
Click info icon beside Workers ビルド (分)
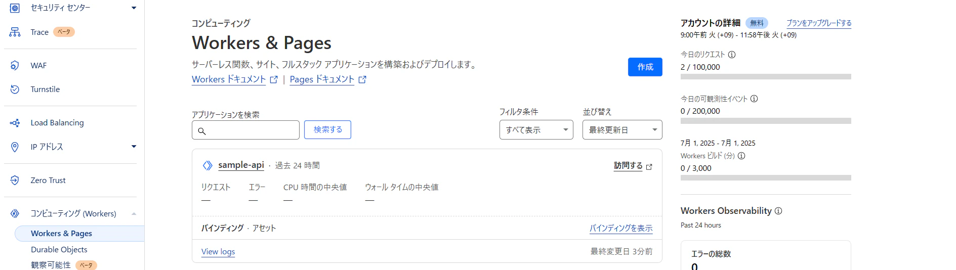pos(741,156)
